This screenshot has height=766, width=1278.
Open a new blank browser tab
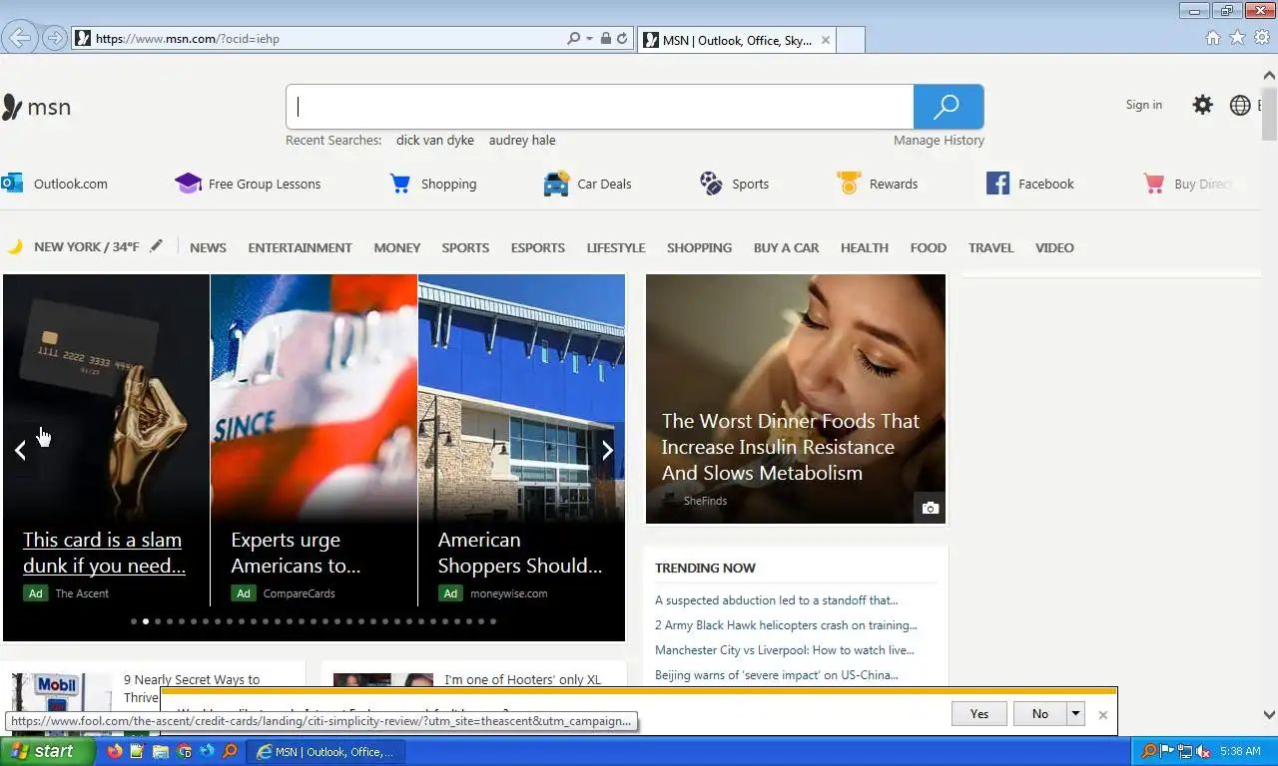tap(850, 40)
